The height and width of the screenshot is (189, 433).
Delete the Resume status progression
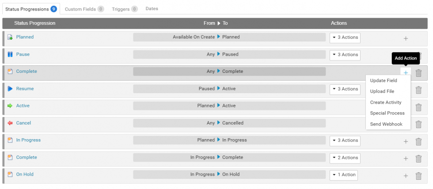(418, 90)
